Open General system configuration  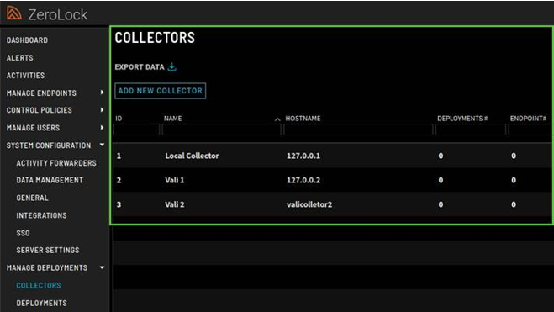click(32, 198)
